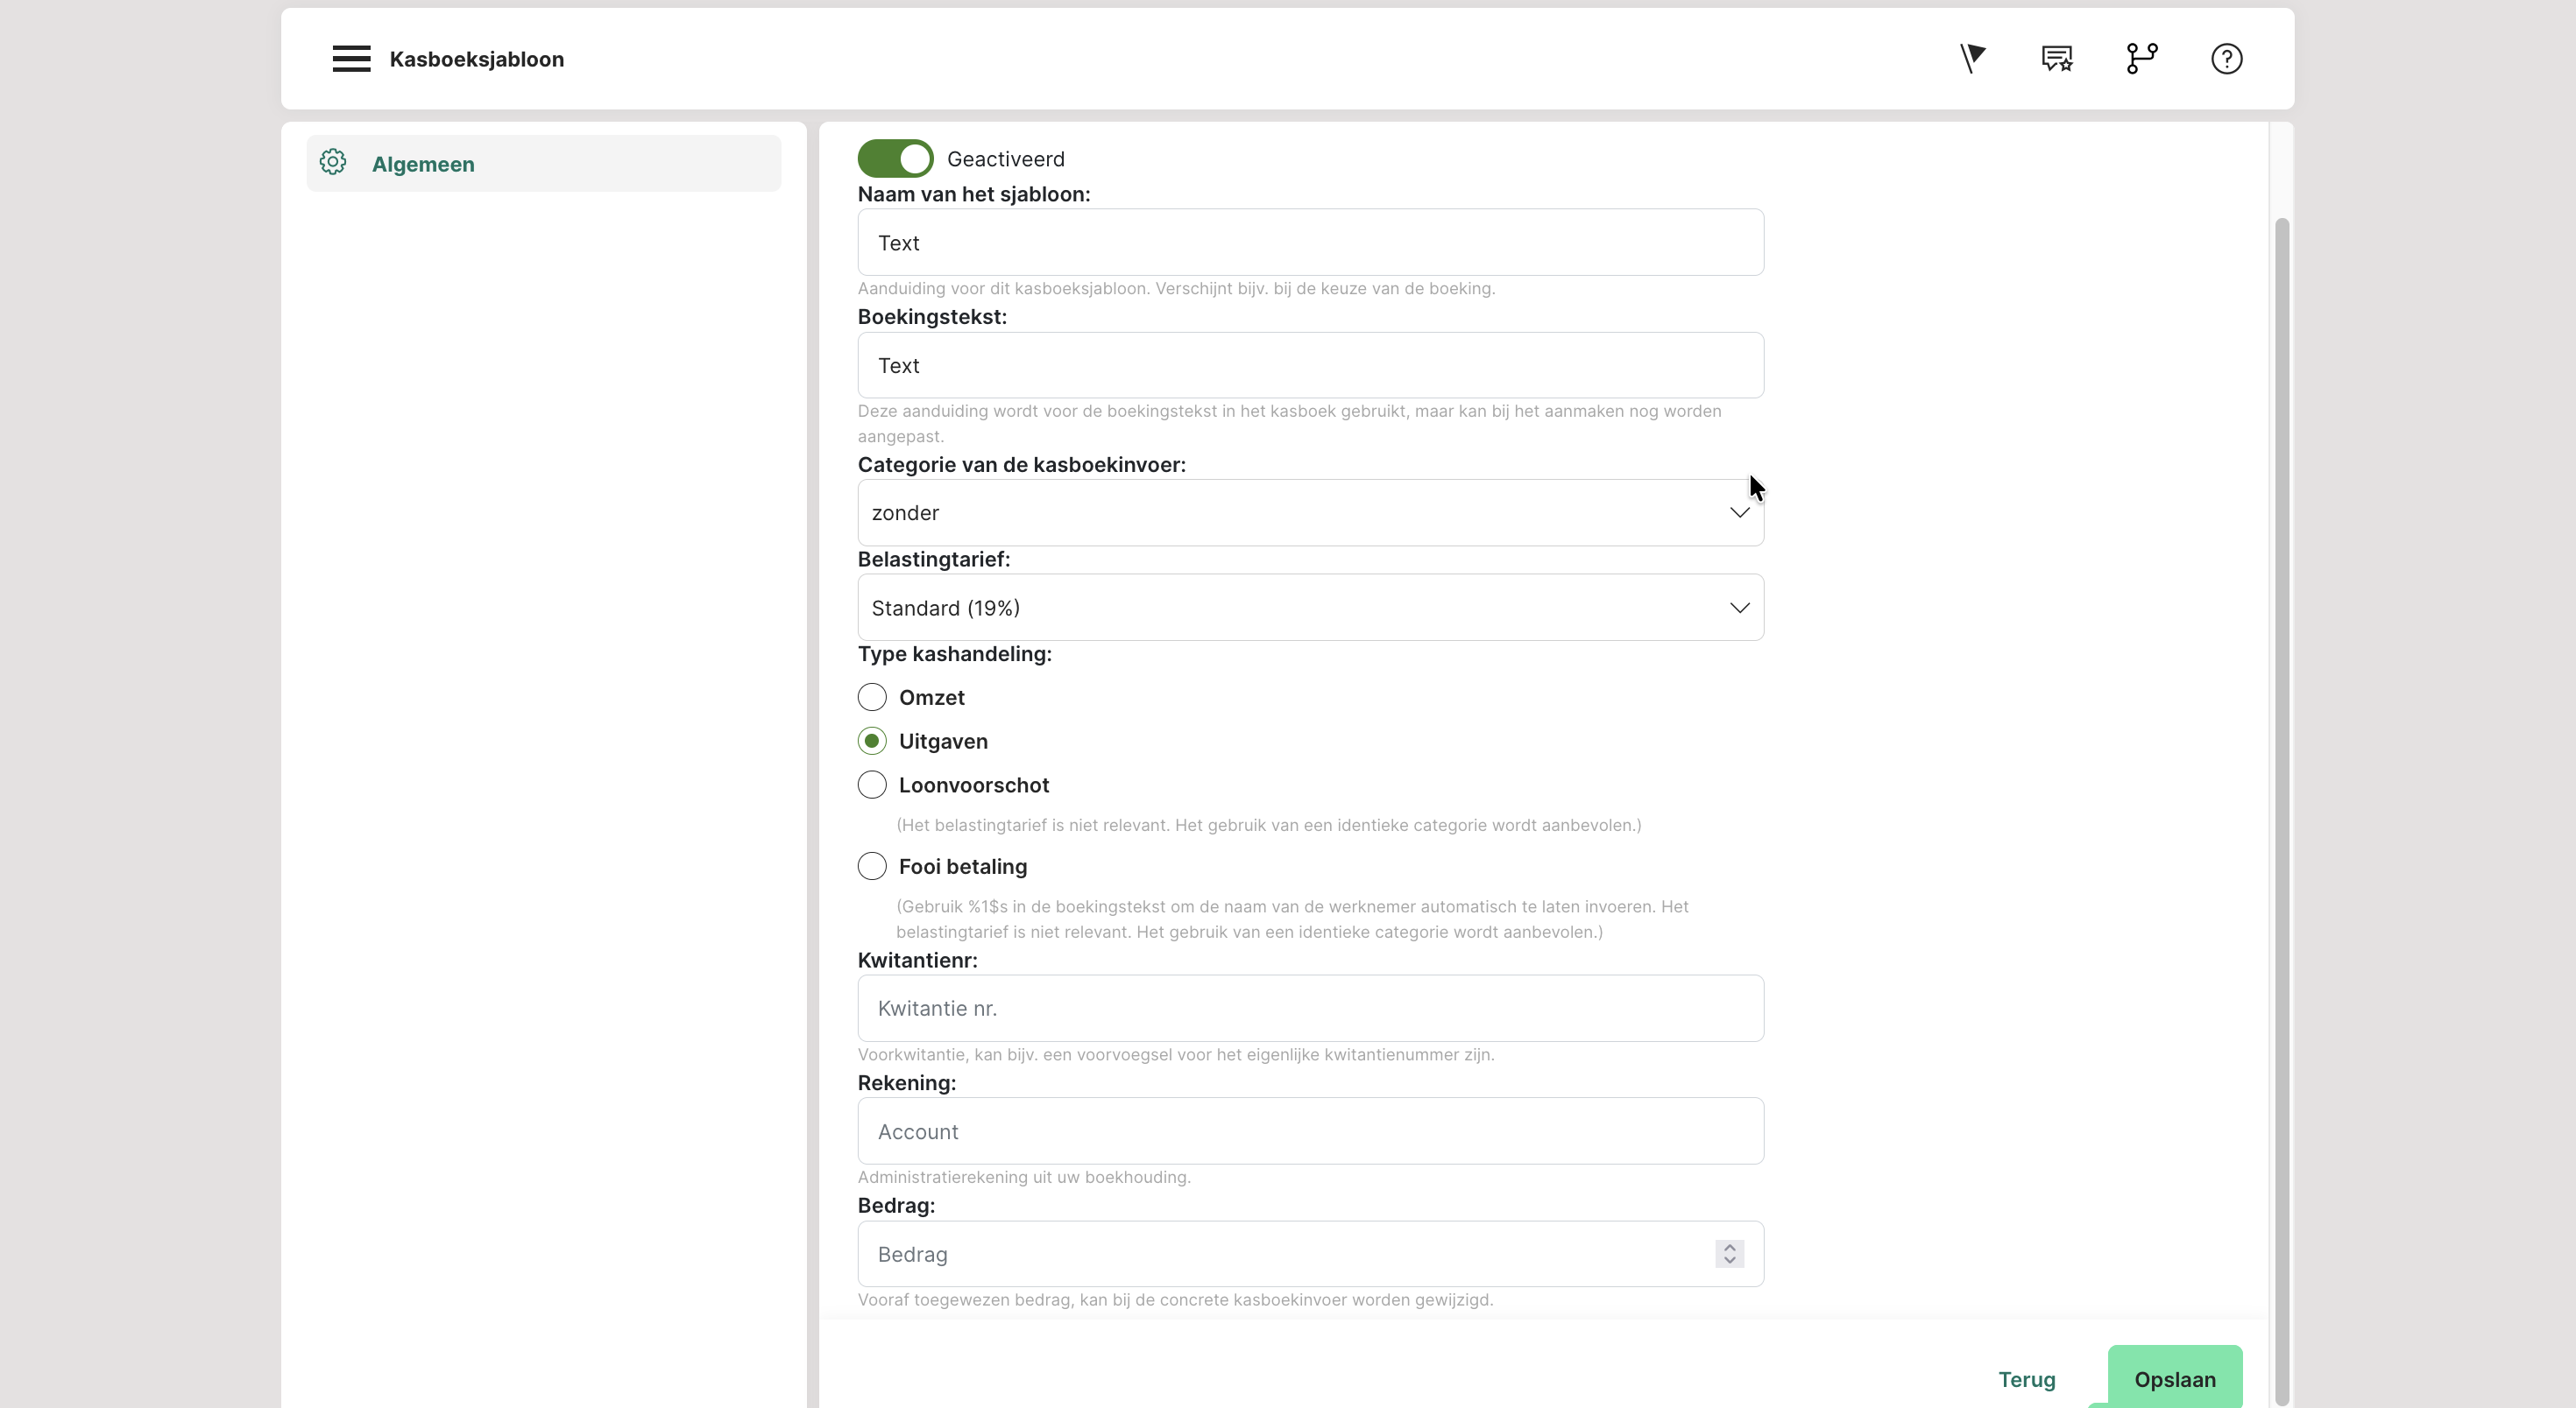Click the Bedrag stepper arrows

(x=1729, y=1254)
